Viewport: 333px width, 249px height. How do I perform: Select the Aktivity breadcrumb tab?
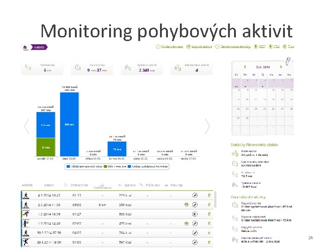39,47
